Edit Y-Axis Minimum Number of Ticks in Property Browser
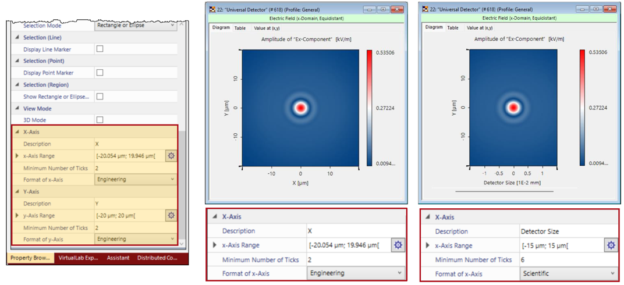Image resolution: width=624 pixels, height=285 pixels. tap(136, 228)
